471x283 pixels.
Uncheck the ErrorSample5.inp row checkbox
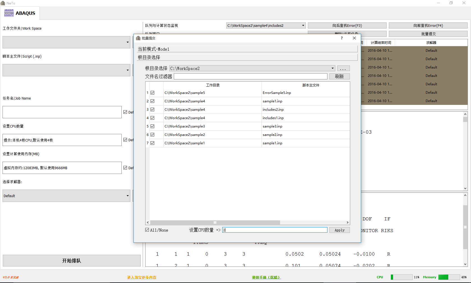point(153,93)
